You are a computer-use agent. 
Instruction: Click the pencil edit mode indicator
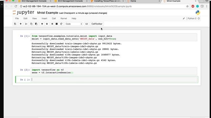coord(184,18)
